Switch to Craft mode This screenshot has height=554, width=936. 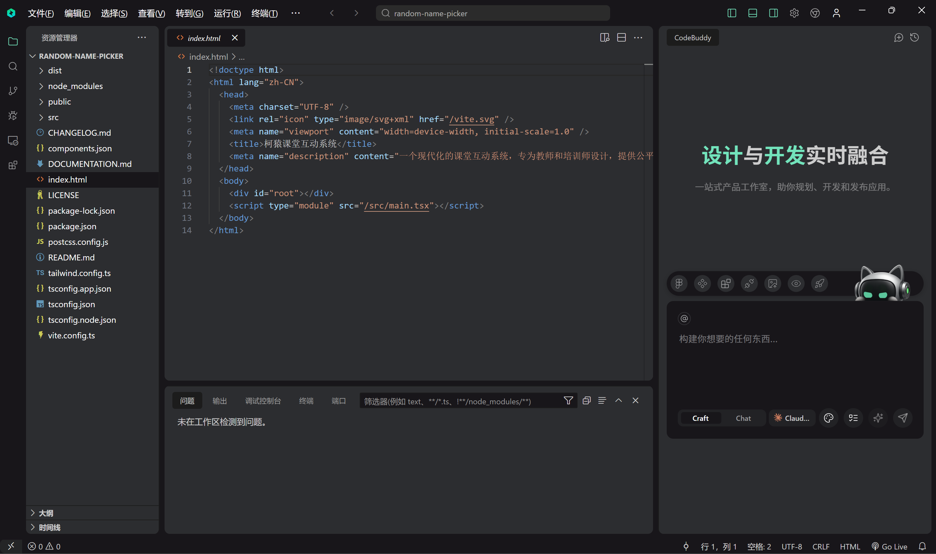(700, 418)
